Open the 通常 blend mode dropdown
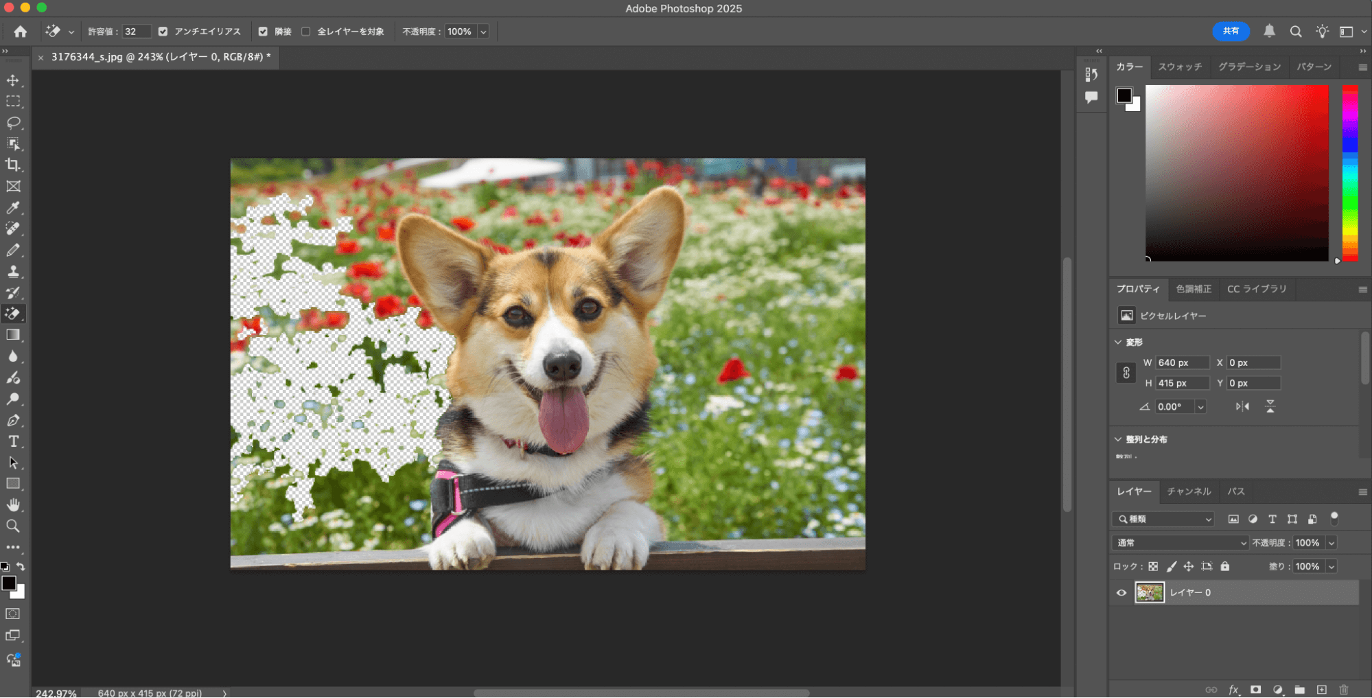1372x698 pixels. (1180, 543)
